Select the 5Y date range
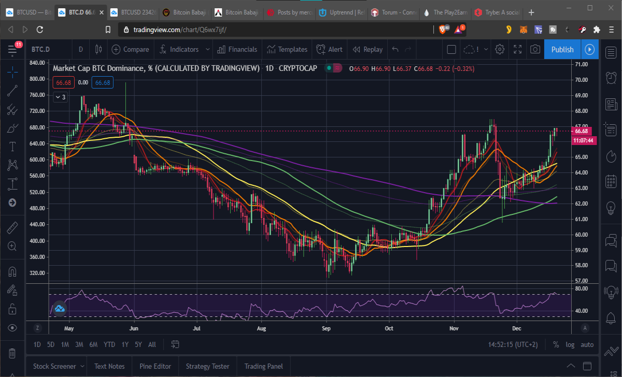The image size is (622, 377). [x=138, y=344]
